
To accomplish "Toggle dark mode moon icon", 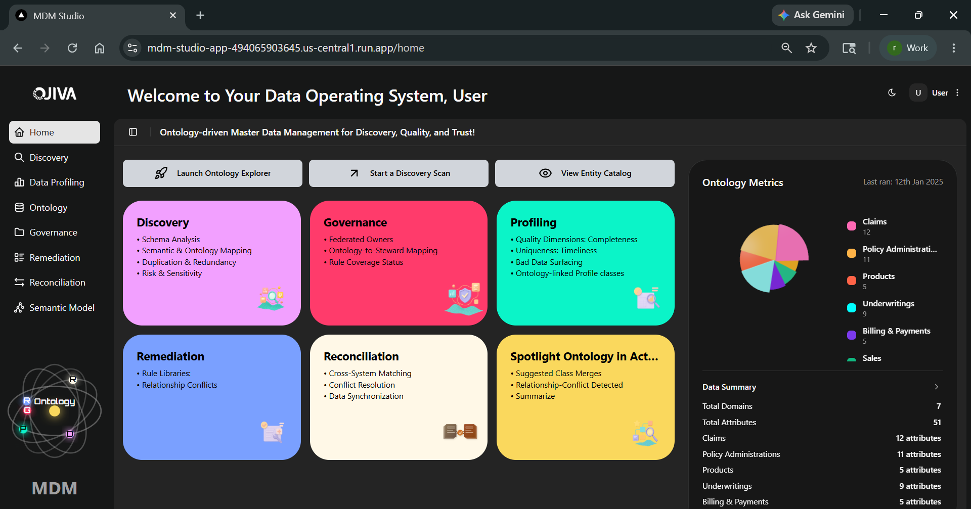I will (892, 92).
